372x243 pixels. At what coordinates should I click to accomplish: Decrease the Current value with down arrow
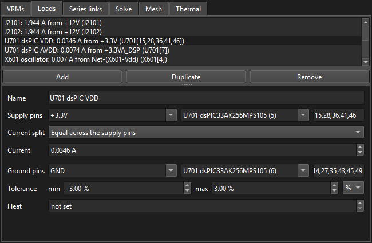point(360,153)
